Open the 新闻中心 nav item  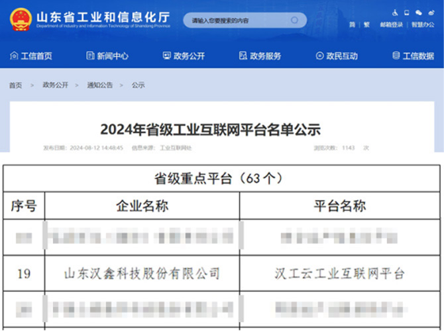tap(107, 56)
